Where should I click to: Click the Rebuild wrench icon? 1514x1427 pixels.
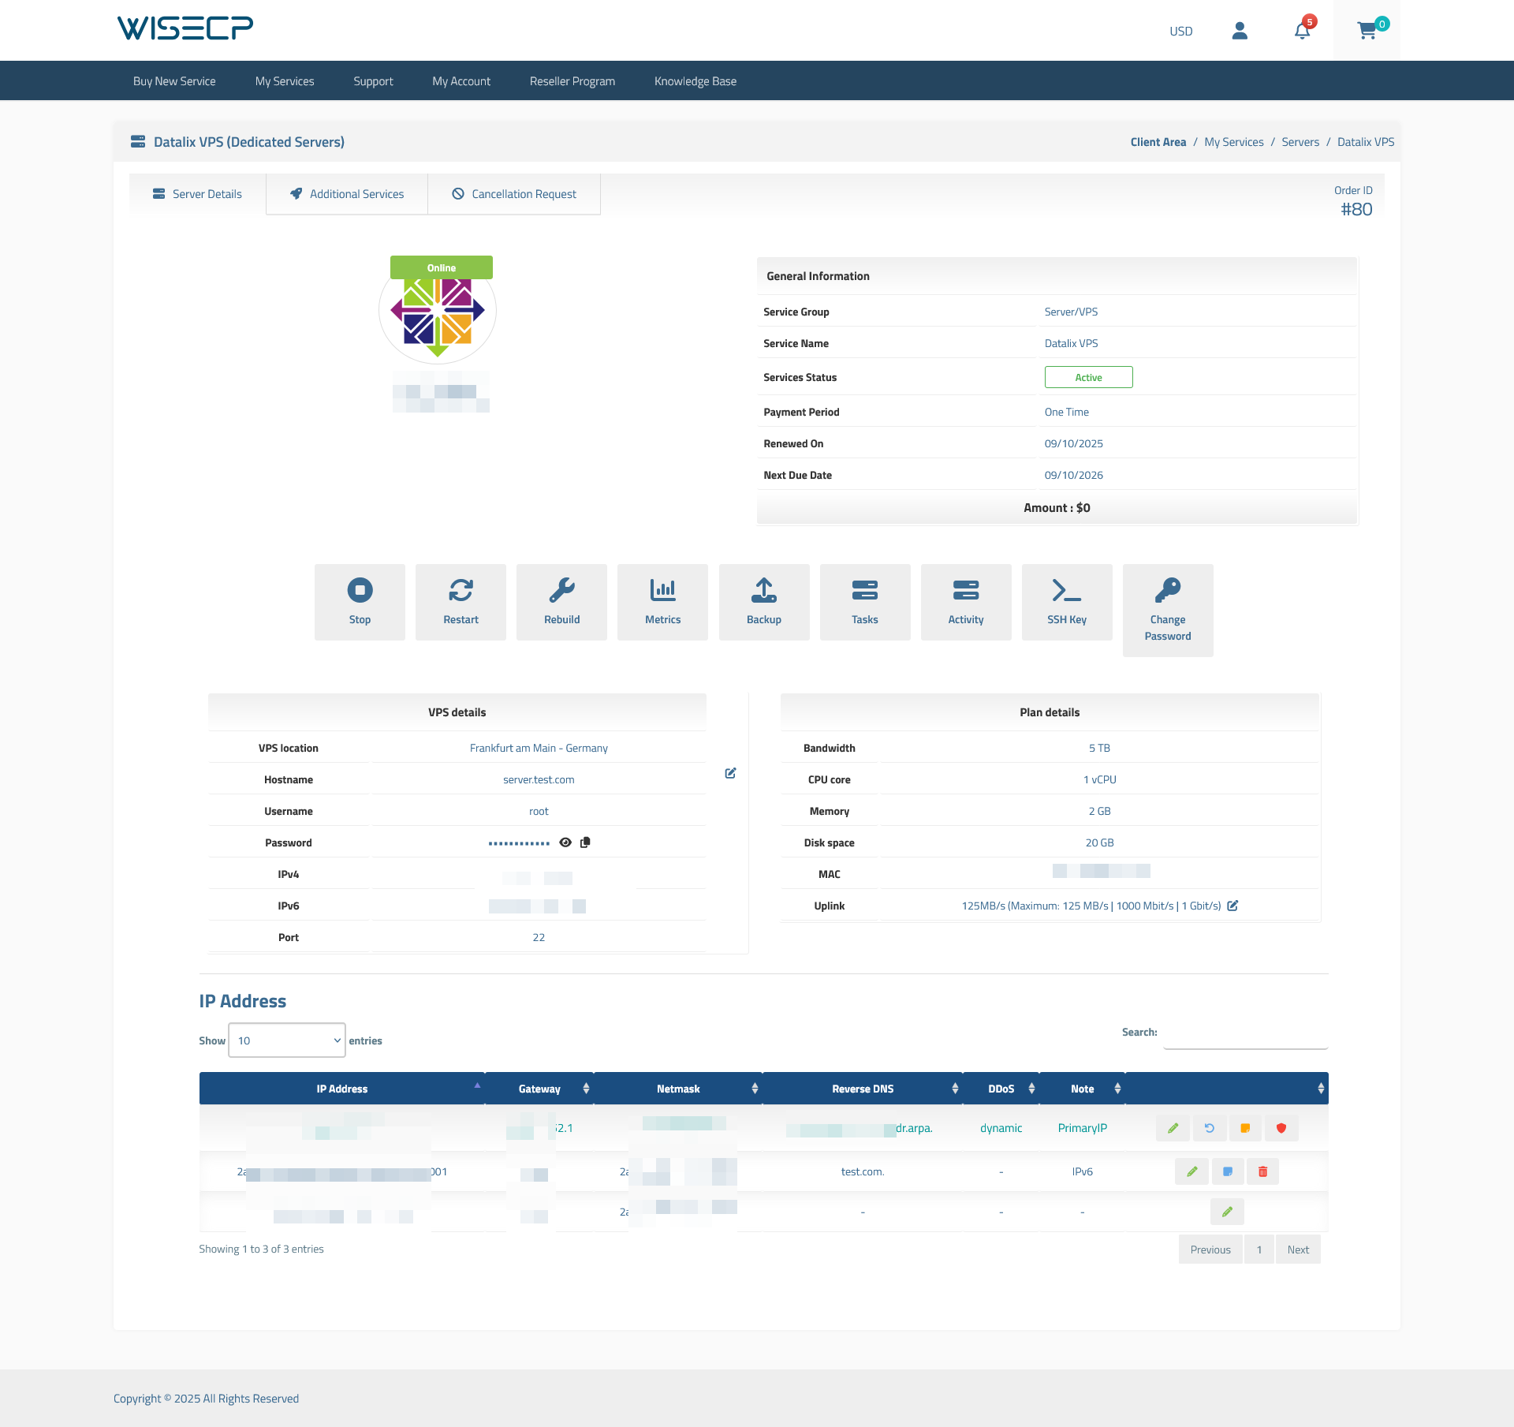(x=561, y=590)
